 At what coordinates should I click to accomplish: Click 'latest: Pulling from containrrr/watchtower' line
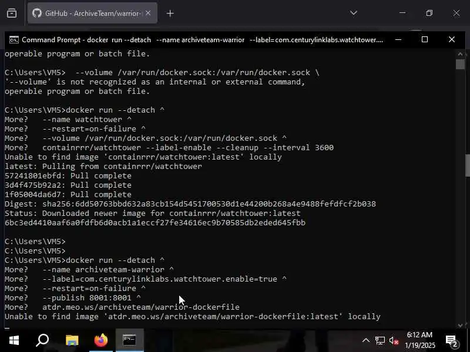pyautogui.click(x=103, y=167)
